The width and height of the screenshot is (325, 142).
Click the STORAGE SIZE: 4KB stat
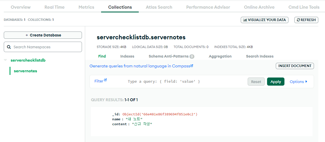tap(112, 47)
